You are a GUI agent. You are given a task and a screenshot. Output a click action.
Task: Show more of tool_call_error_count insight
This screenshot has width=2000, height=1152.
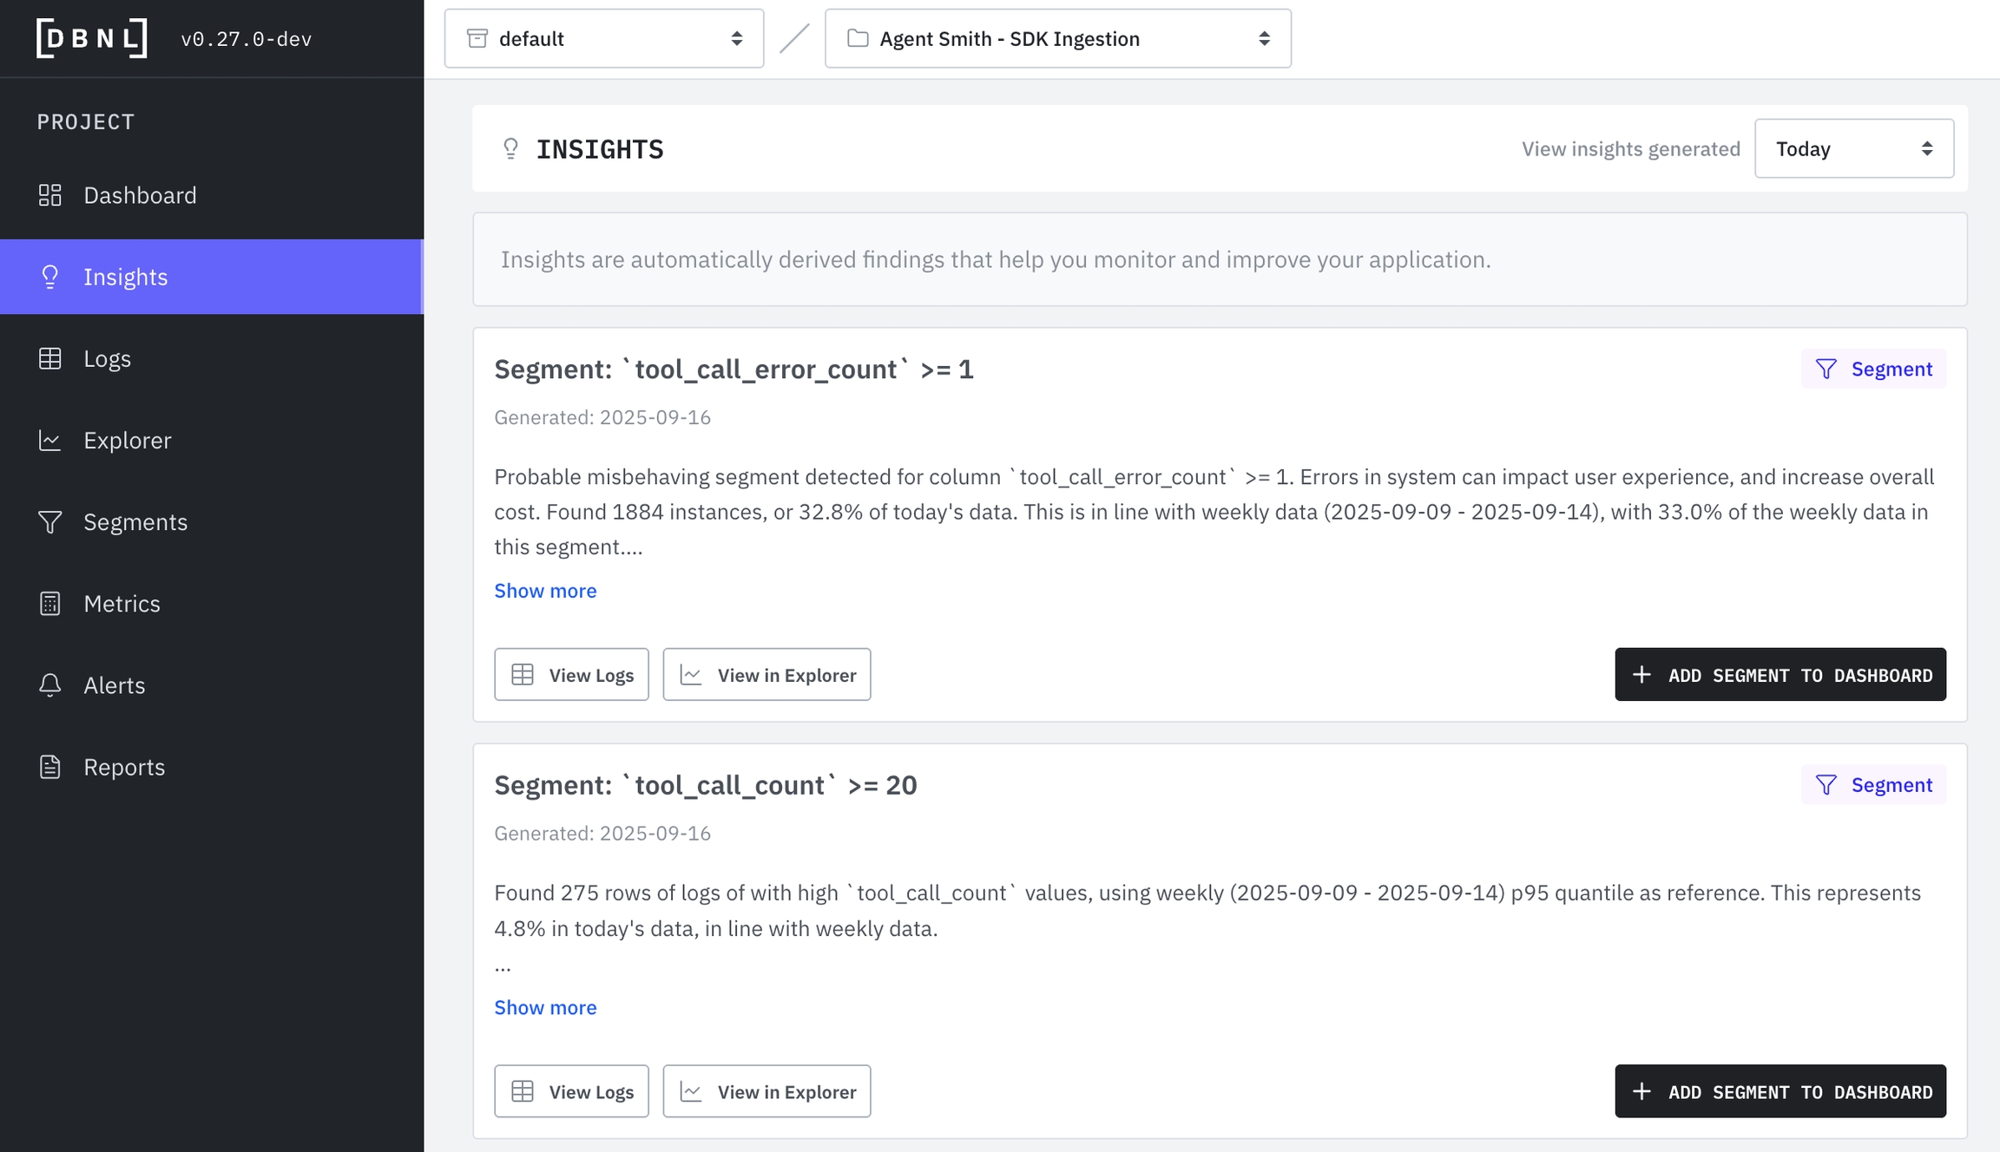coord(545,591)
